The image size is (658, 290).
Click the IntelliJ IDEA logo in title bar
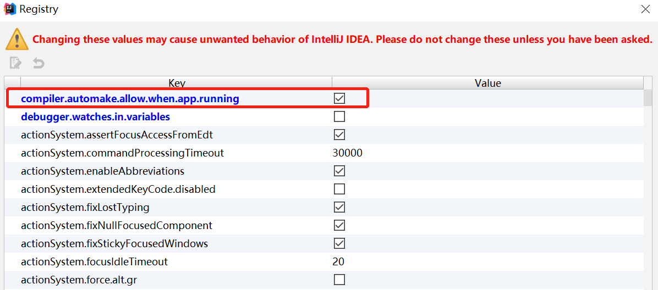9,9
